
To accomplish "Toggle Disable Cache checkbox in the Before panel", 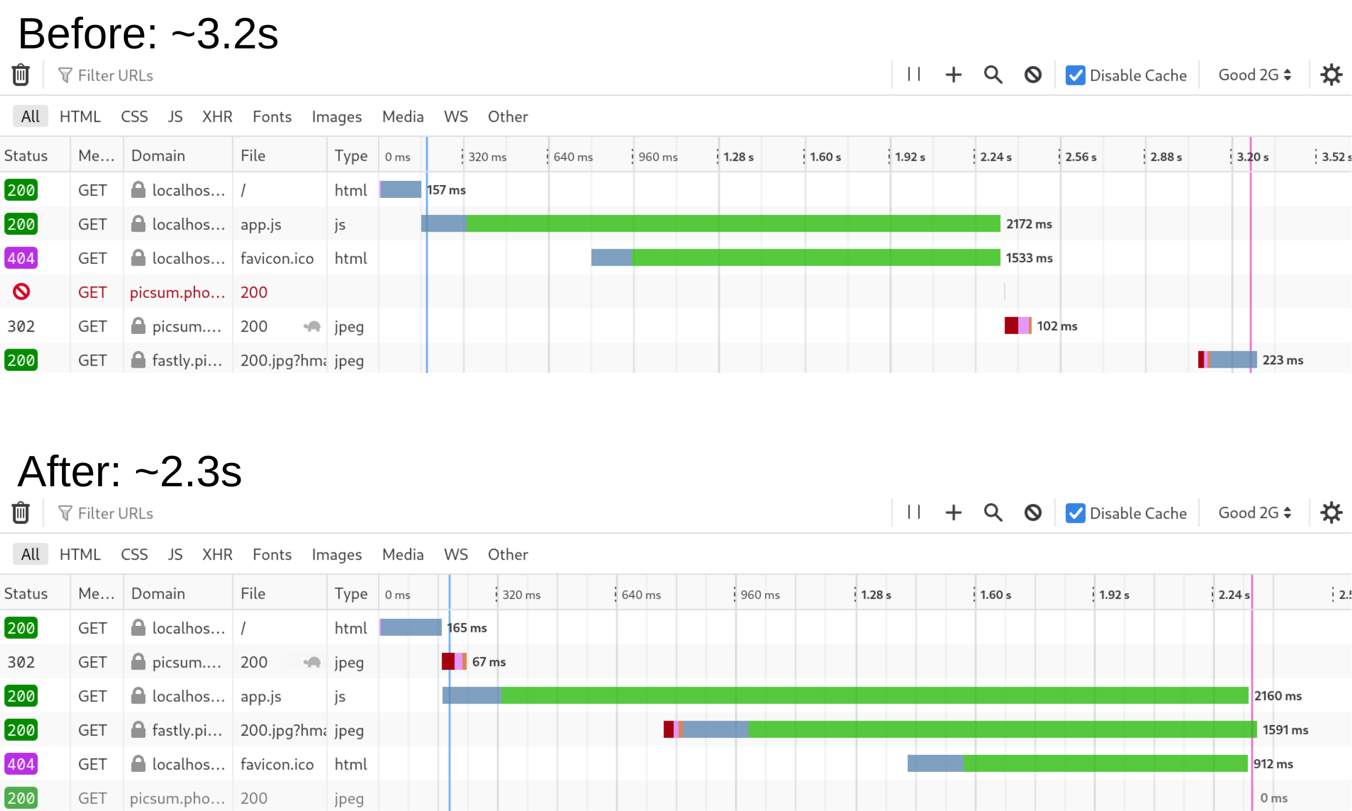I will pyautogui.click(x=1075, y=75).
